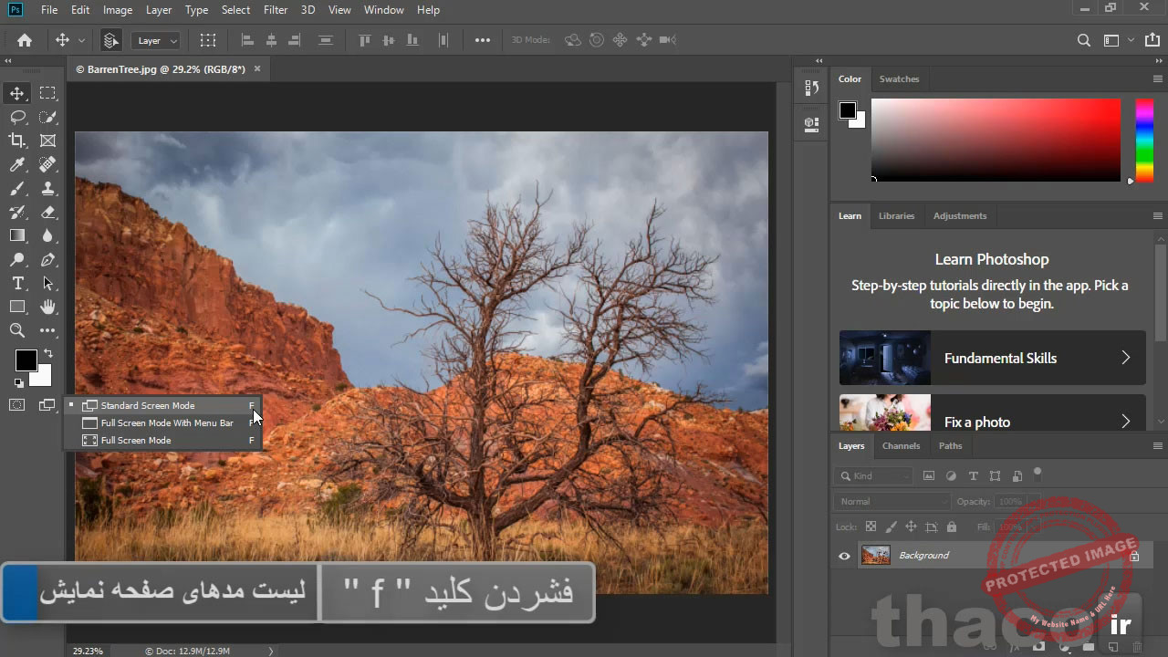Select the Horizontal Type tool
Image resolution: width=1168 pixels, height=657 pixels.
[x=17, y=284]
